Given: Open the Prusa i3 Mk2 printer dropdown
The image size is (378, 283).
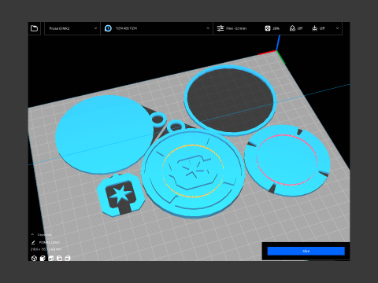Looking at the screenshot, I should click(x=72, y=28).
